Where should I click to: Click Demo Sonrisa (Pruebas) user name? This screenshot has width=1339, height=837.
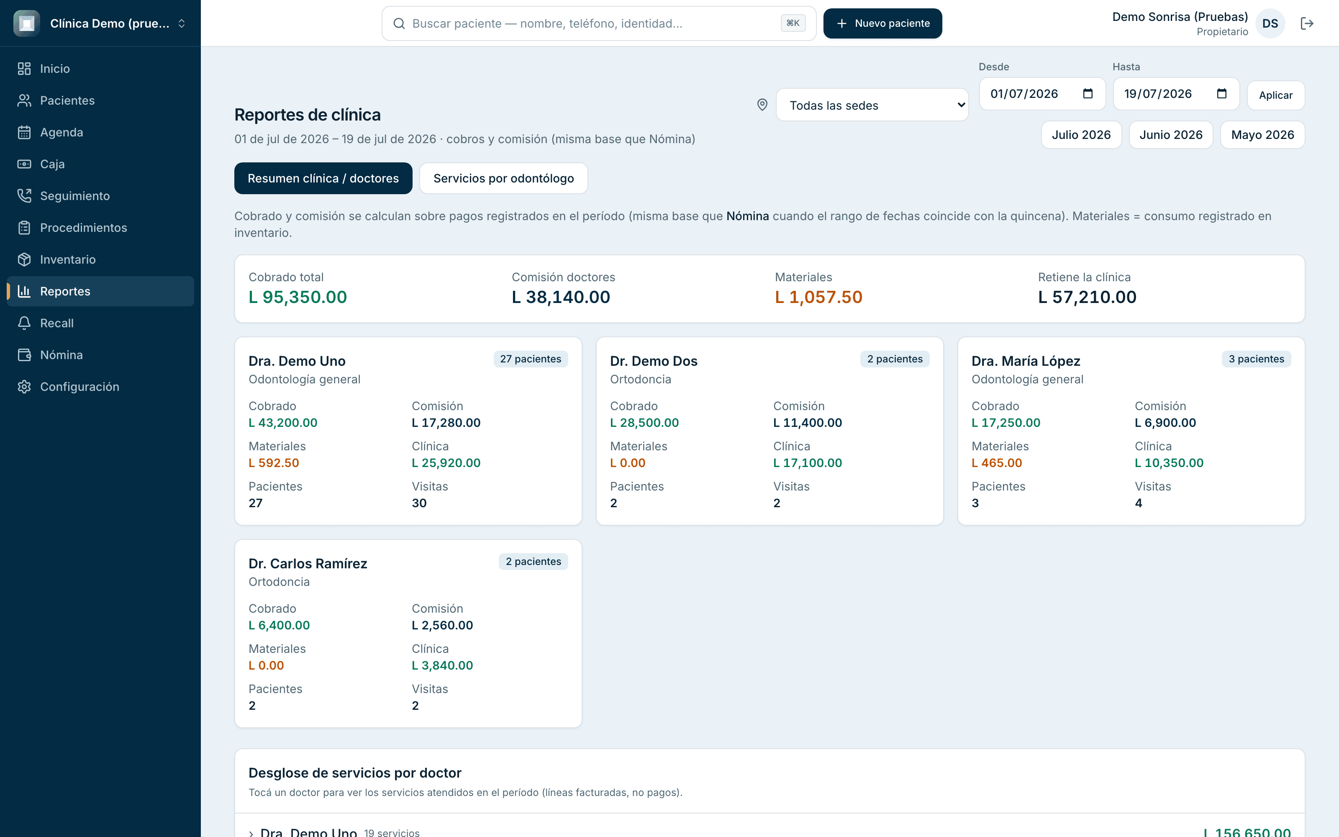1180,17
